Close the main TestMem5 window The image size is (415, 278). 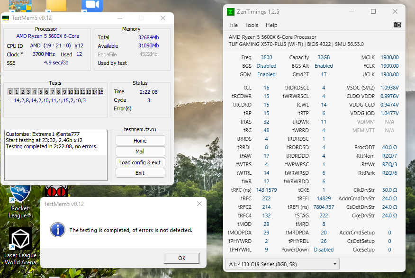click(163, 18)
